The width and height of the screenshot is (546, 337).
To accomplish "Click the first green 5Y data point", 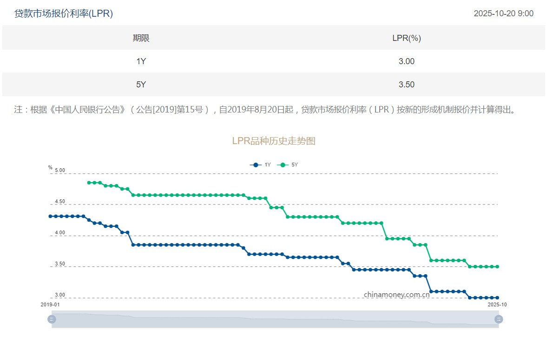I will [x=89, y=183].
